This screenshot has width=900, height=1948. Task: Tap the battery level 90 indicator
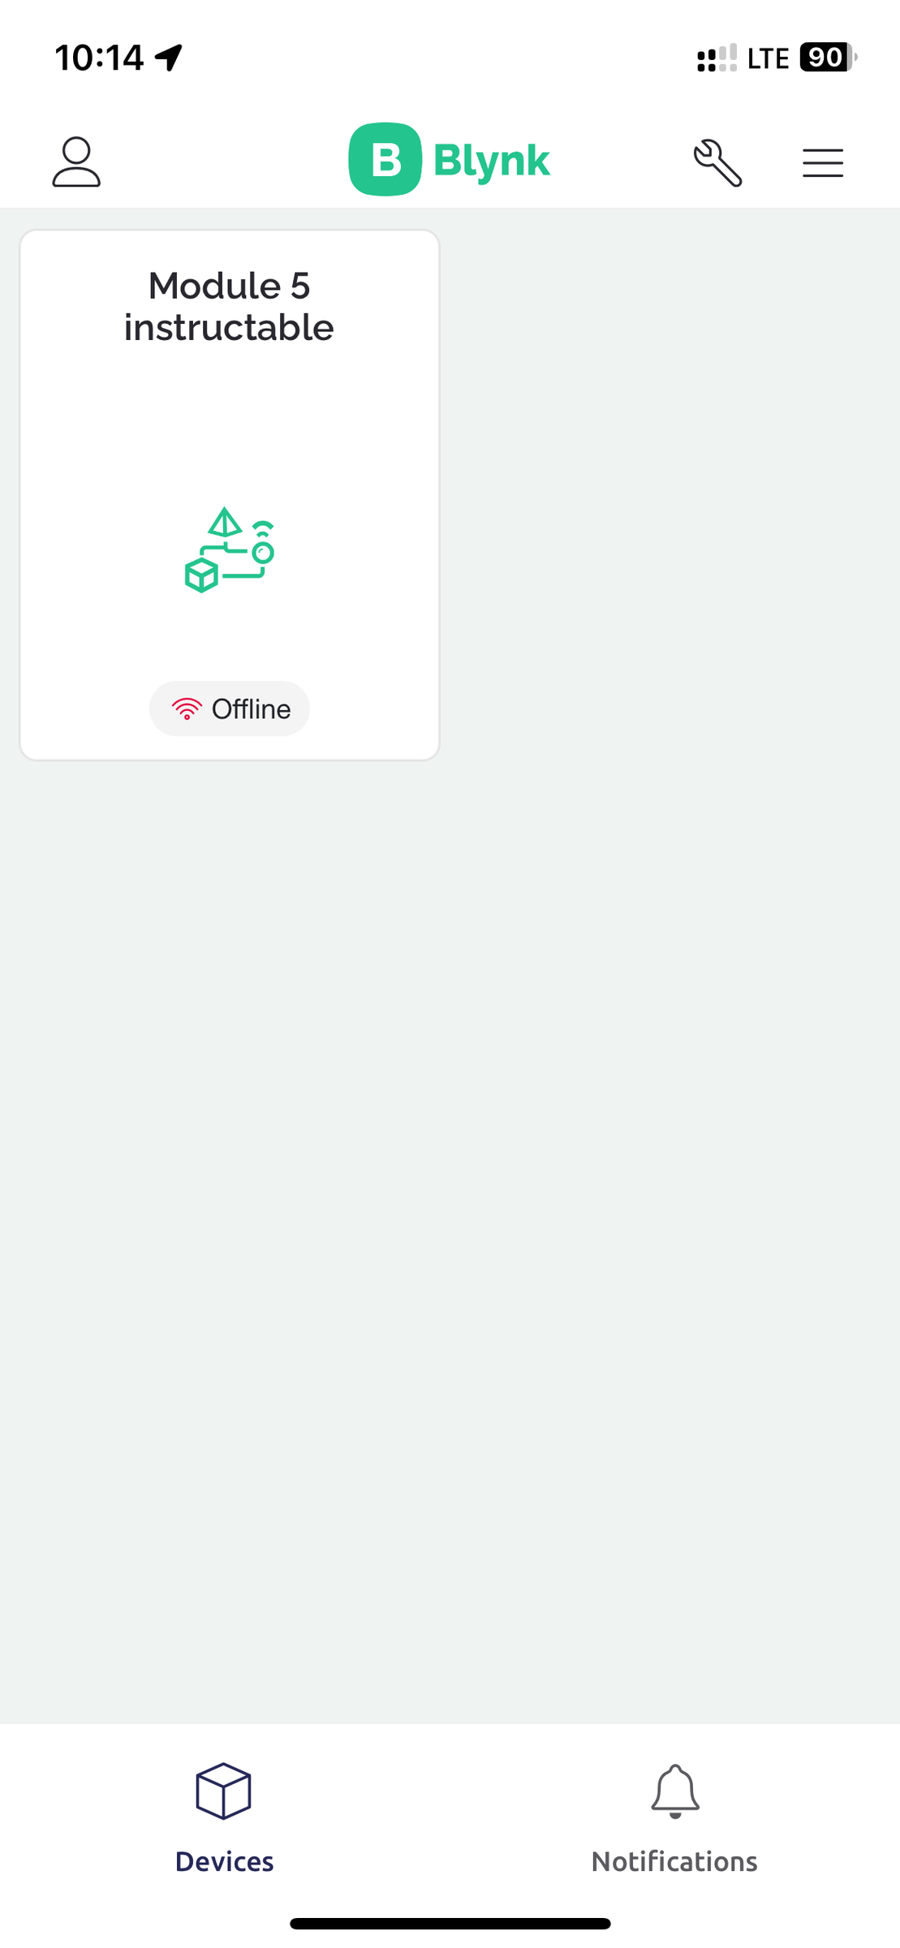(828, 58)
